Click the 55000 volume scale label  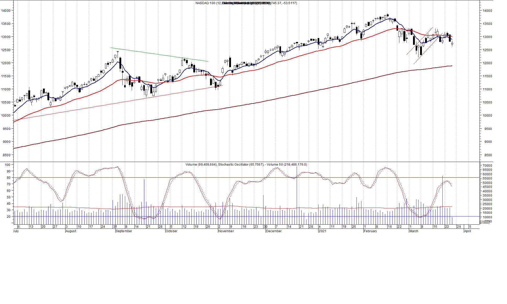click(x=488, y=178)
